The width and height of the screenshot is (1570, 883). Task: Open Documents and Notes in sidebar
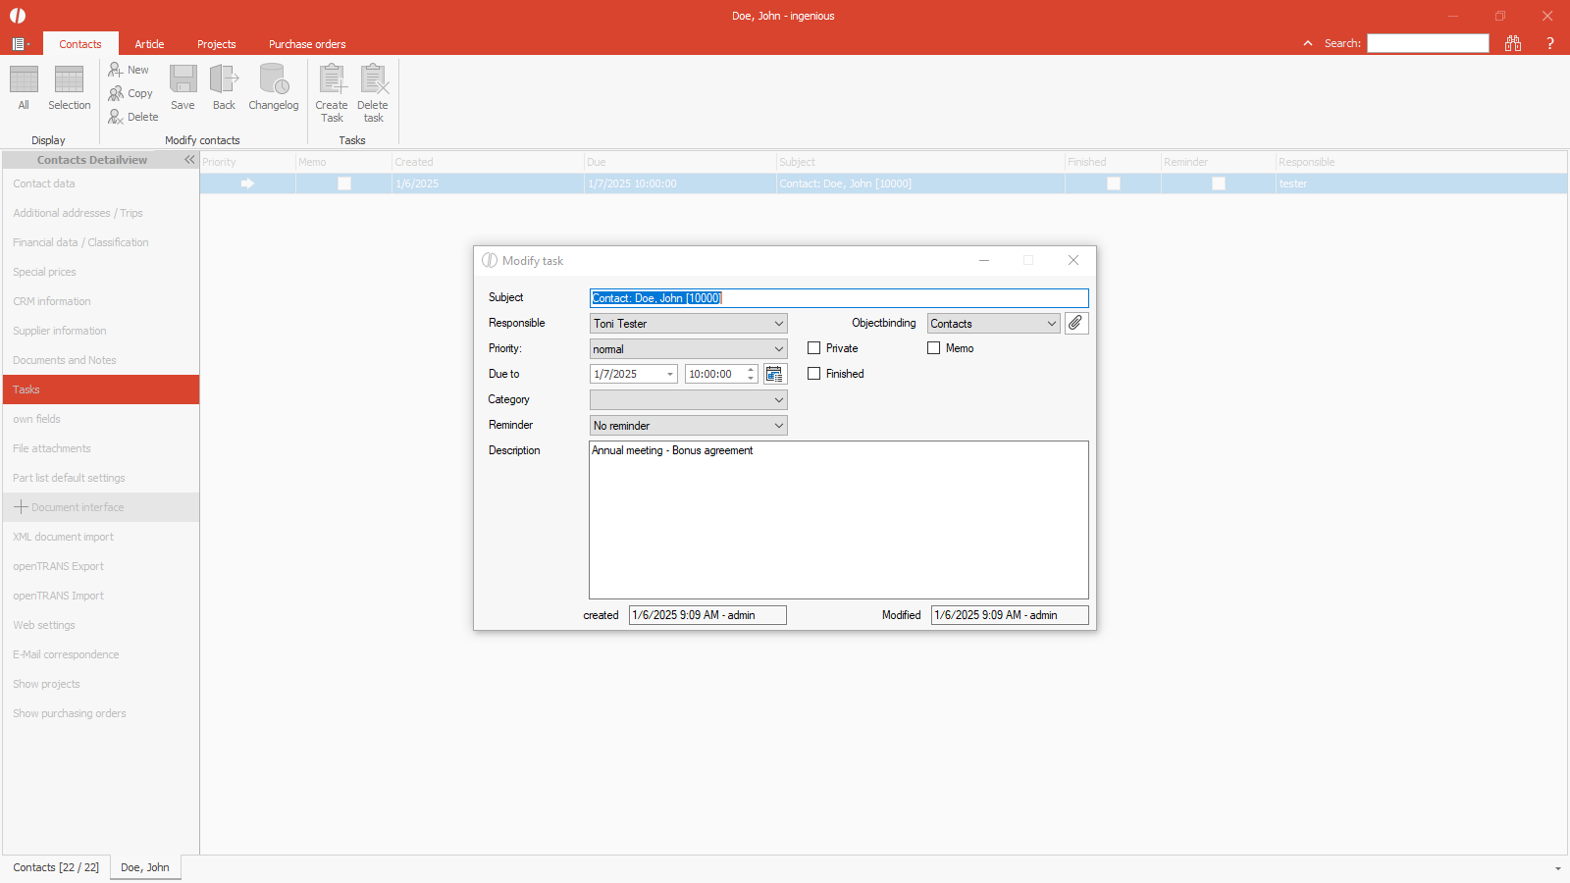coord(65,360)
